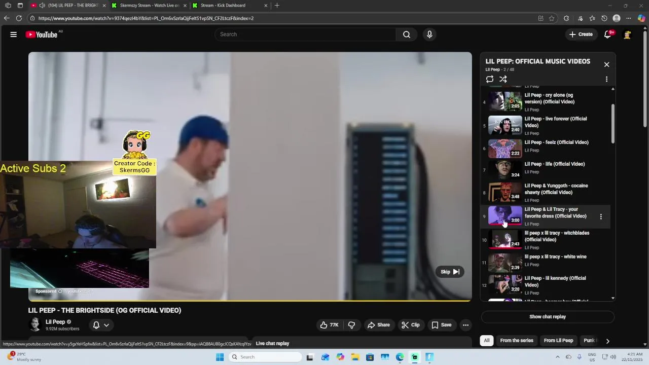This screenshot has height=365, width=649.
Task: Open browser extensions puzzle icon
Action: click(x=566, y=18)
